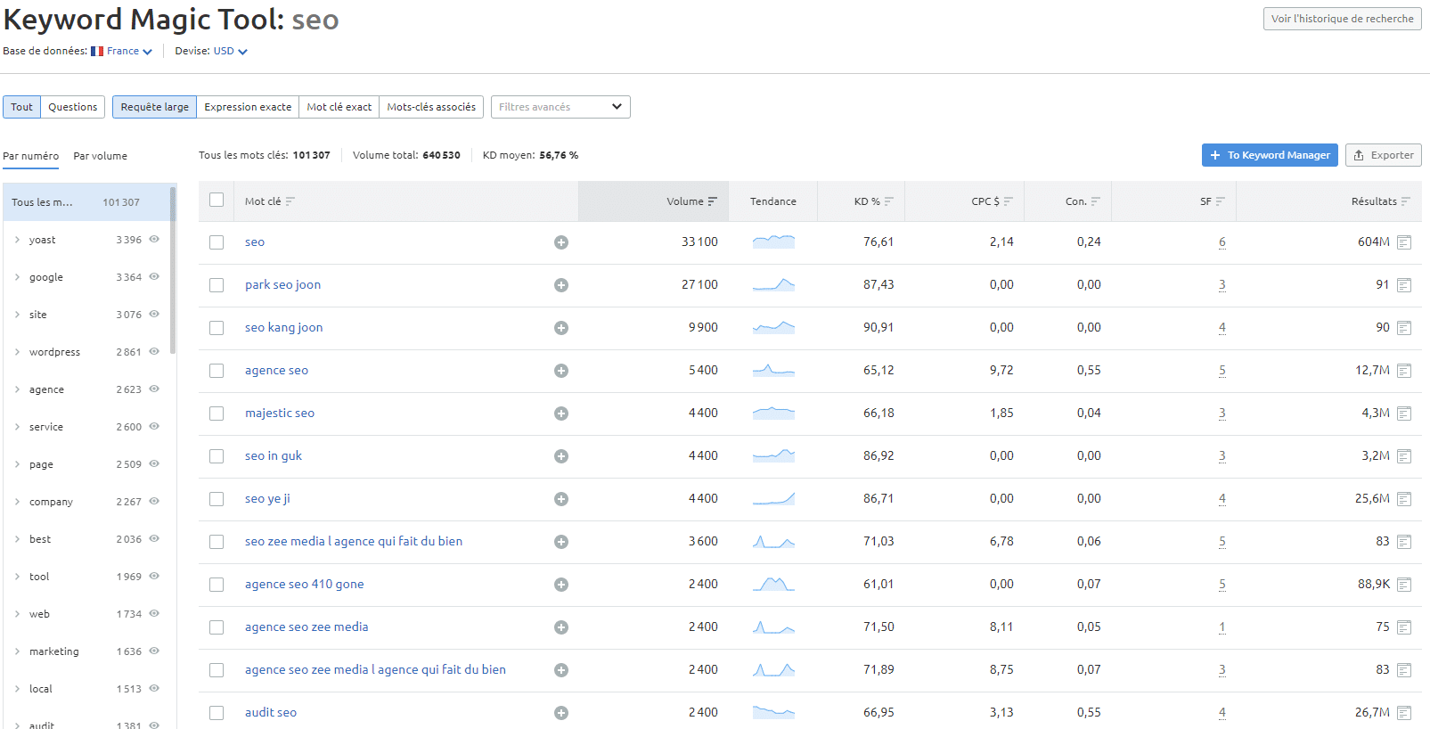
Task: Sort groups Par numéro
Action: (31, 156)
